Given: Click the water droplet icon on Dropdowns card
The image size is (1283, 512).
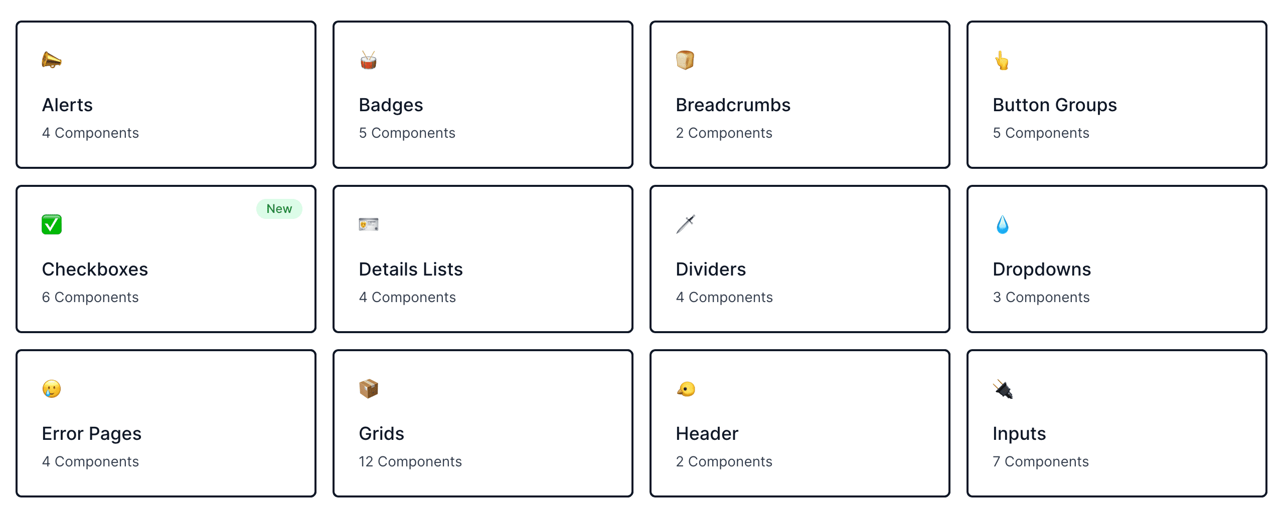Looking at the screenshot, I should (x=1002, y=225).
